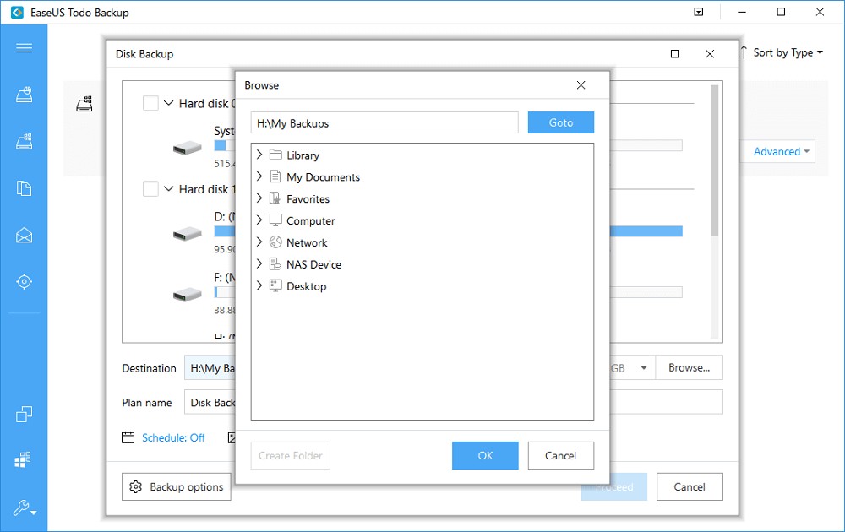Image resolution: width=845 pixels, height=532 pixels.
Task: Click Browse... in Disk Backup window
Action: (x=689, y=368)
